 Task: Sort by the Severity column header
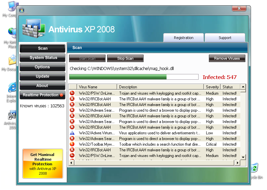coord(212,87)
